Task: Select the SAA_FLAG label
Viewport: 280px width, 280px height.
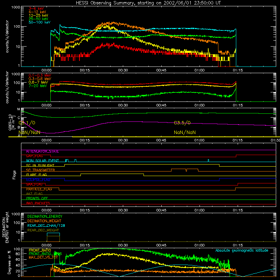Action: 34,184
